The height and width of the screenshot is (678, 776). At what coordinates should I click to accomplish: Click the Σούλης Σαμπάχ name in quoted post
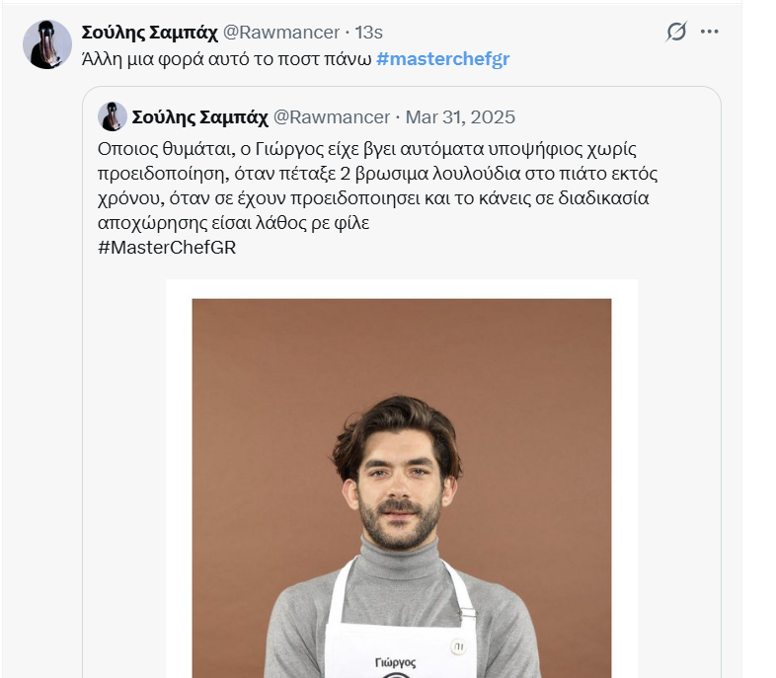tap(199, 117)
